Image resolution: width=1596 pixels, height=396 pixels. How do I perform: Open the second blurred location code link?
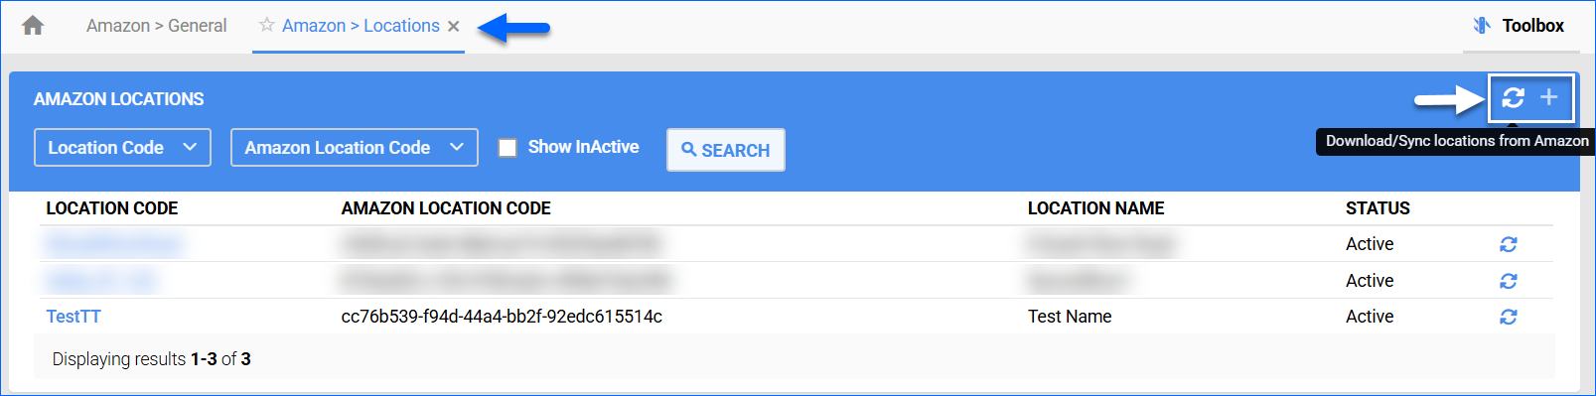coord(100,281)
